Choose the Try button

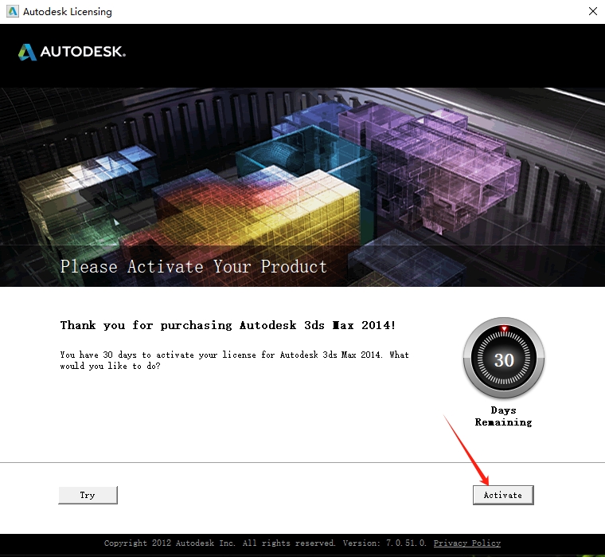click(x=88, y=495)
